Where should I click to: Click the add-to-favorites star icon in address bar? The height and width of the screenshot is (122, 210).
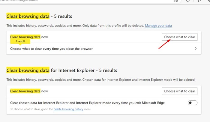176,1
